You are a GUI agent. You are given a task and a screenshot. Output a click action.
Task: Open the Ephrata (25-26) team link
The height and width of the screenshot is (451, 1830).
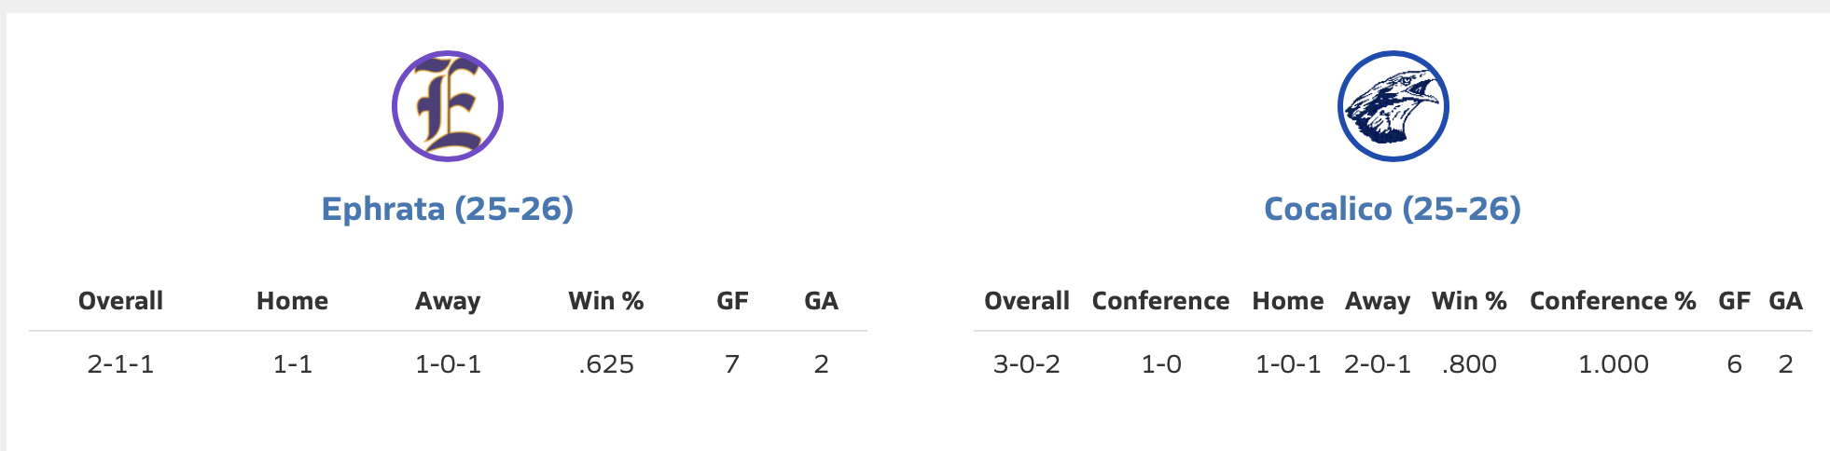click(x=448, y=209)
